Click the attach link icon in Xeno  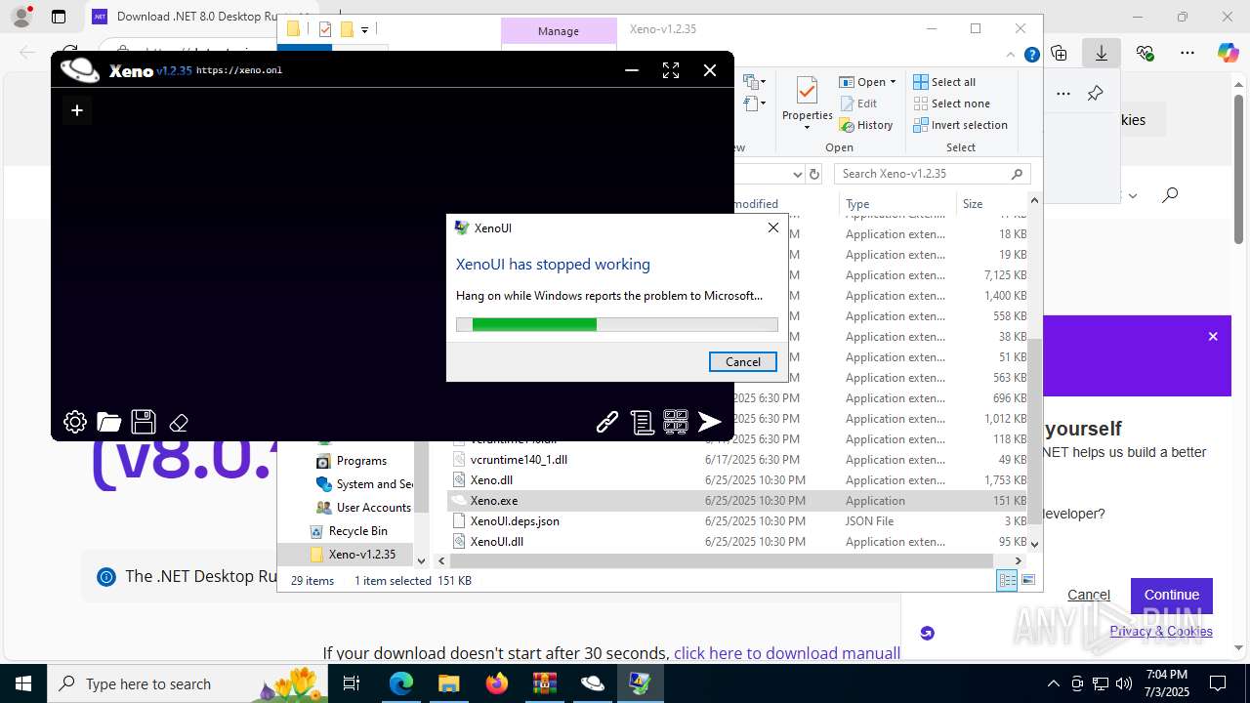(x=607, y=422)
